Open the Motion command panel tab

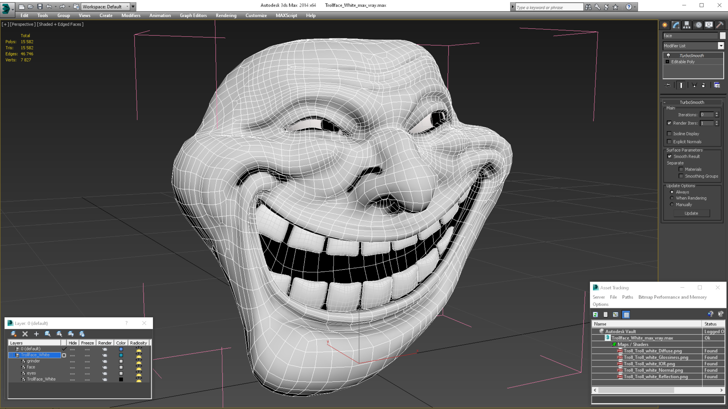click(x=698, y=25)
